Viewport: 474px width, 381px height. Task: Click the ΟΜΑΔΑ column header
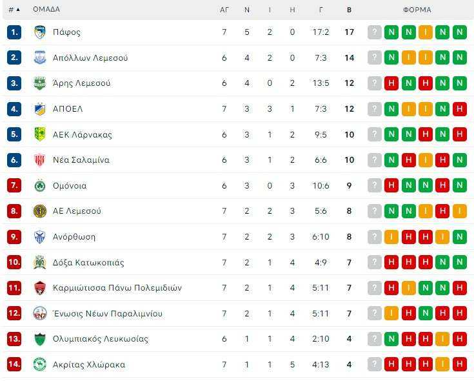[x=46, y=10]
